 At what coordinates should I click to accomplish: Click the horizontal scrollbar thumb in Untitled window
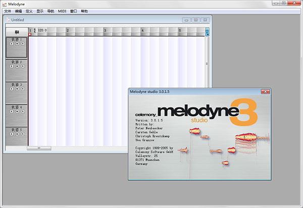pos(39,148)
